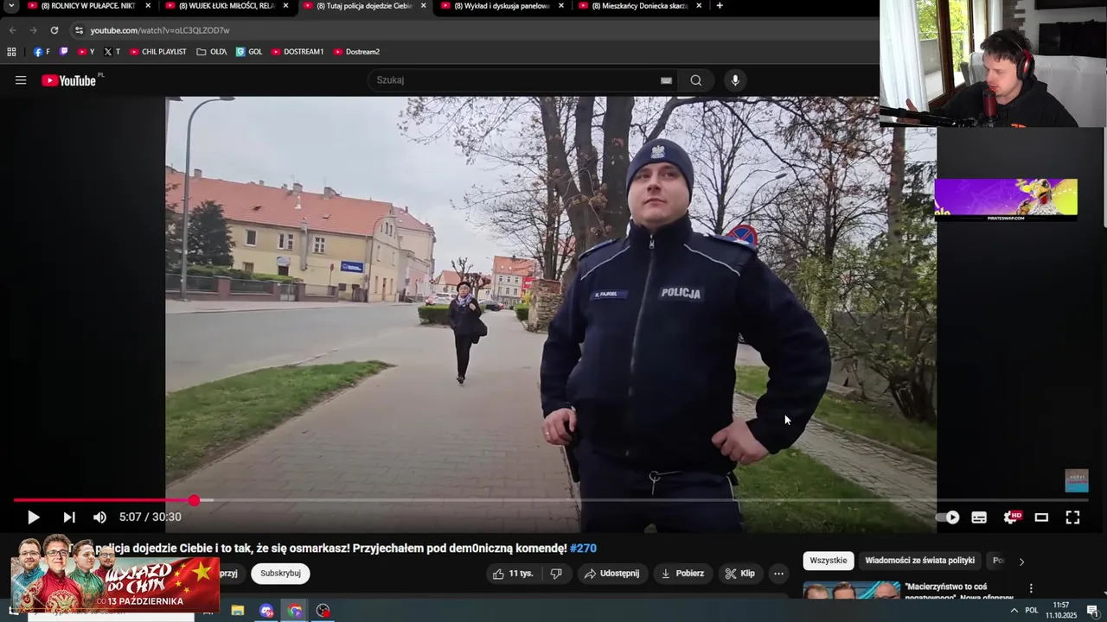The height and width of the screenshot is (622, 1107).
Task: Open the GOL bookmark
Action: click(x=249, y=52)
